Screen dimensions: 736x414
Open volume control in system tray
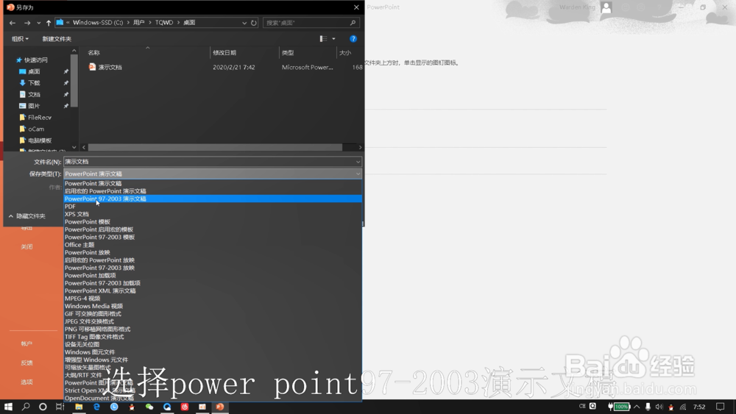click(659, 407)
